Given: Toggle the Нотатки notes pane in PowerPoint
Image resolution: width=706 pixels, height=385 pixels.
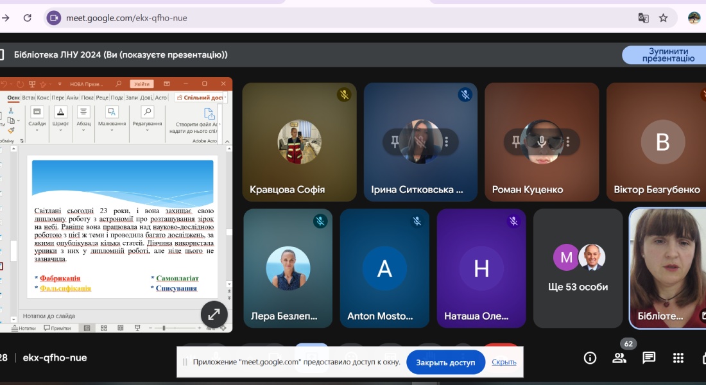Looking at the screenshot, I should coord(24,328).
